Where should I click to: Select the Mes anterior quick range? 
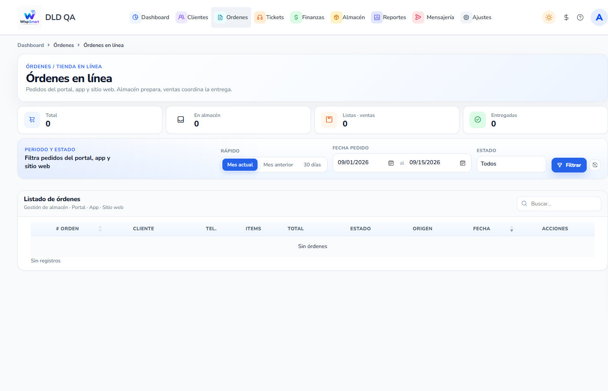(x=278, y=165)
